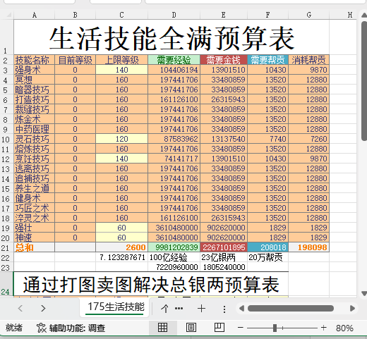Select the 裁缝技巧 cell

click(x=35, y=109)
